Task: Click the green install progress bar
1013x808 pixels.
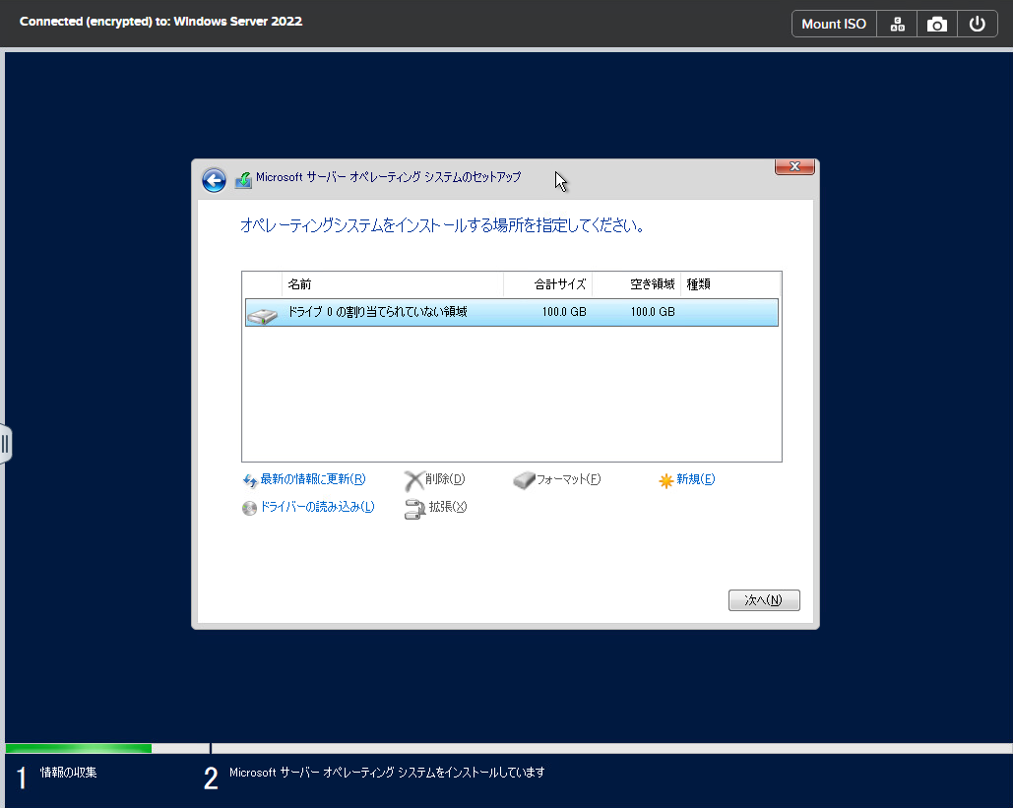Action: [x=79, y=749]
